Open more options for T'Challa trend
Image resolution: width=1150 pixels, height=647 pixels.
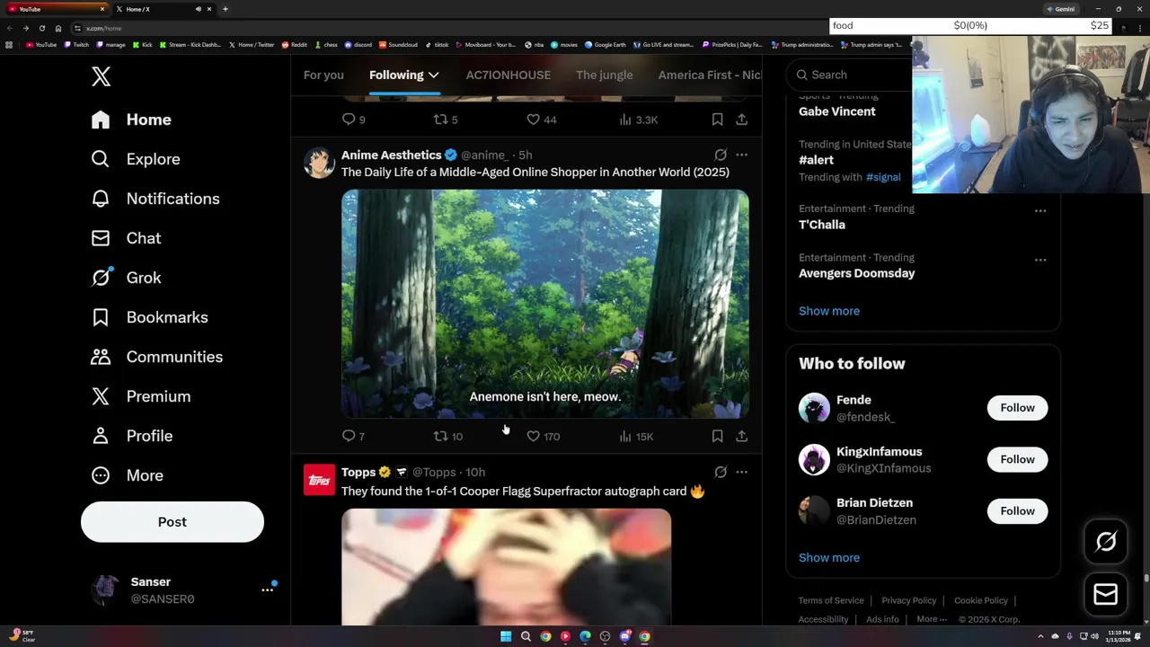click(x=1040, y=211)
